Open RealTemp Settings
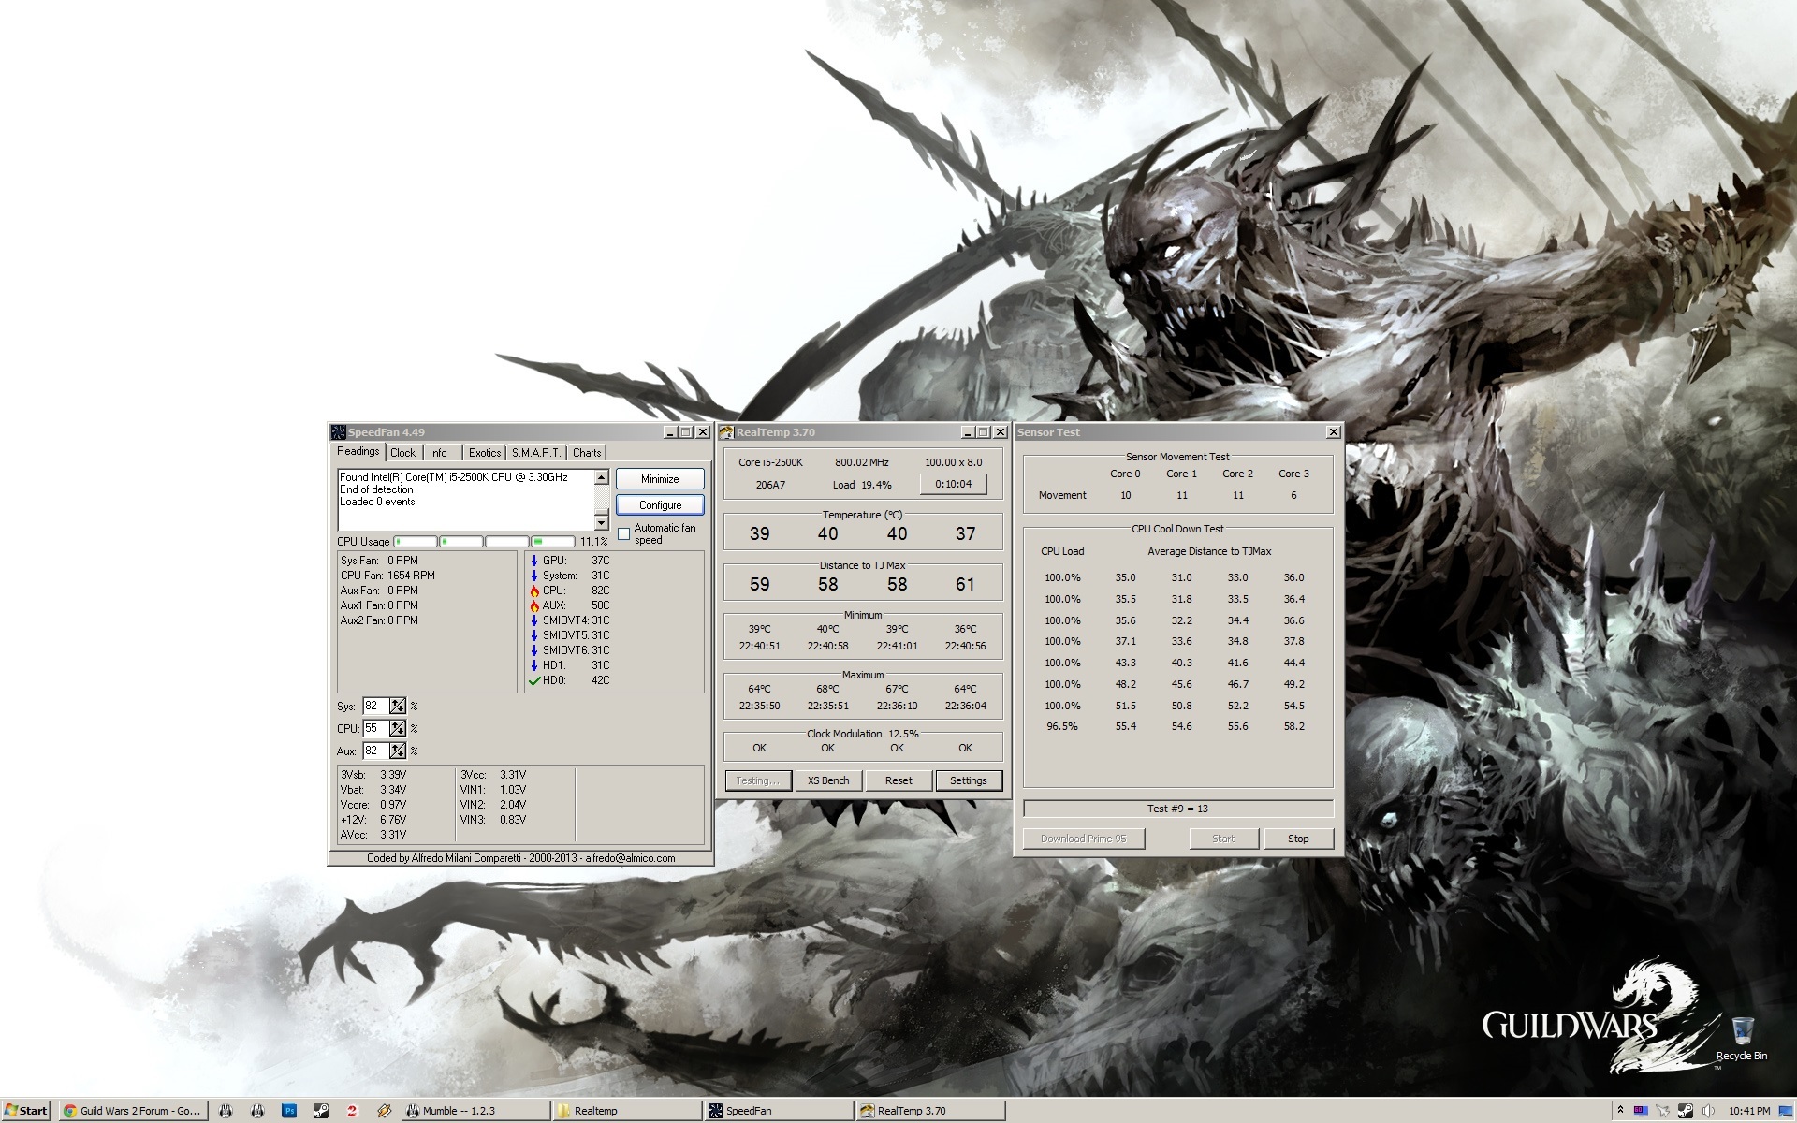This screenshot has width=1797, height=1123. [969, 780]
